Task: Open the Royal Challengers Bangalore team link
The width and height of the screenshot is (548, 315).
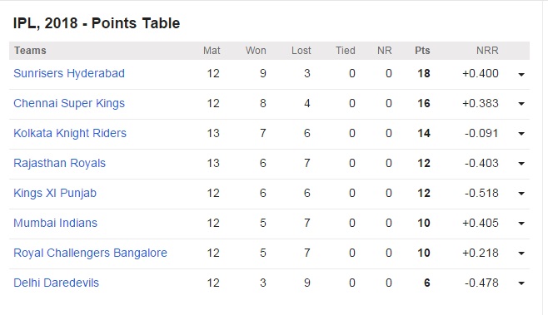Action: 90,253
